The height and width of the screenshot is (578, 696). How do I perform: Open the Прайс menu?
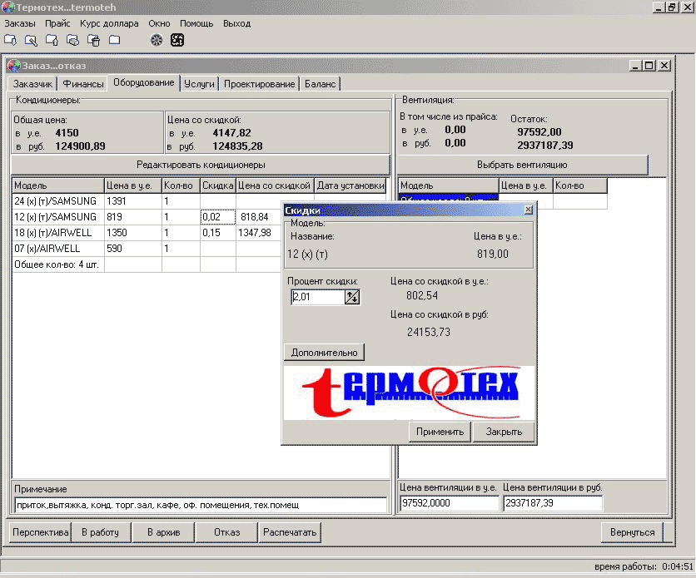click(x=57, y=23)
